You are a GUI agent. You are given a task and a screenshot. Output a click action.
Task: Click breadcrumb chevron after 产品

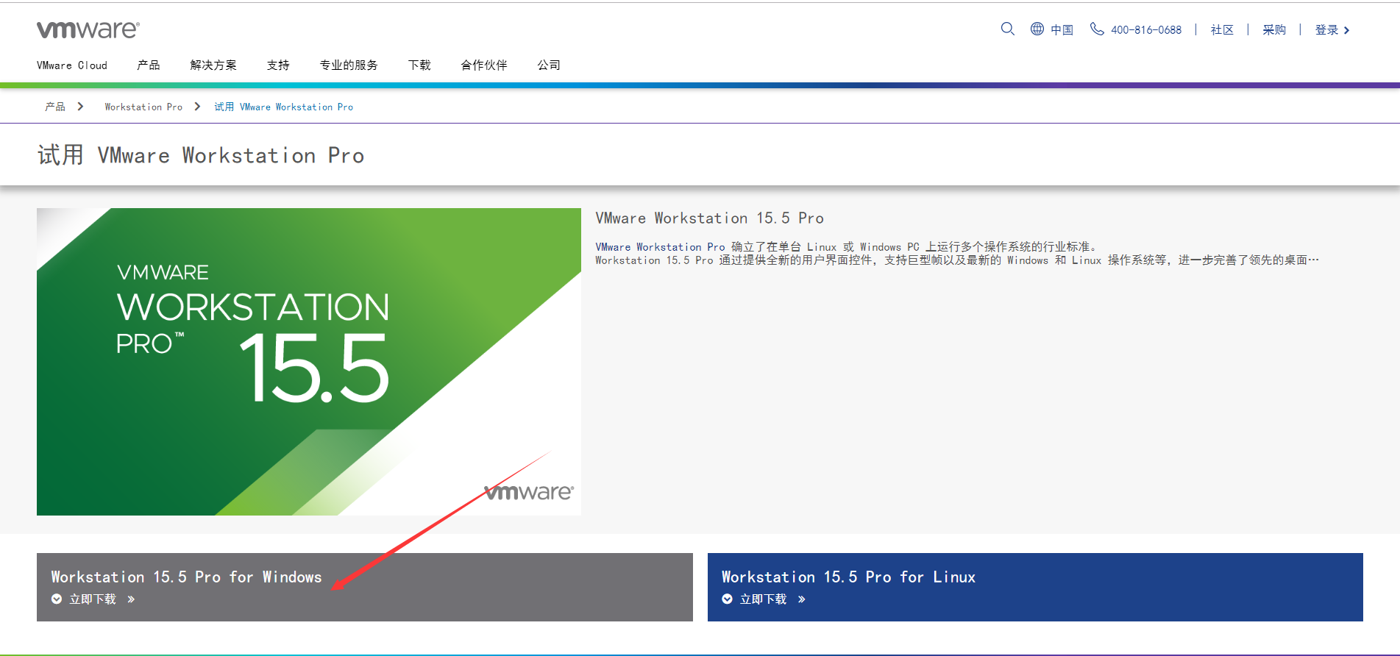[x=80, y=107]
